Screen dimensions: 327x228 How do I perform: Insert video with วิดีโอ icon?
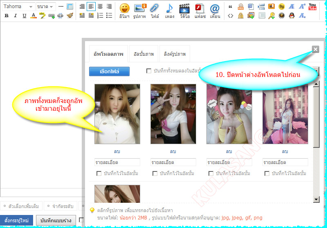[185, 11]
